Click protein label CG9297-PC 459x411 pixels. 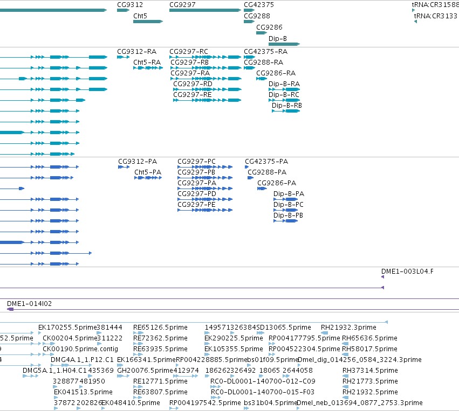point(196,162)
